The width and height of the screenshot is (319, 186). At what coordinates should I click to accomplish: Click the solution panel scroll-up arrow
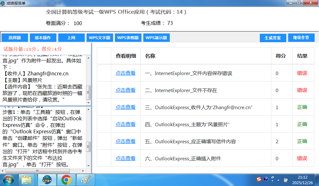click(x=88, y=109)
